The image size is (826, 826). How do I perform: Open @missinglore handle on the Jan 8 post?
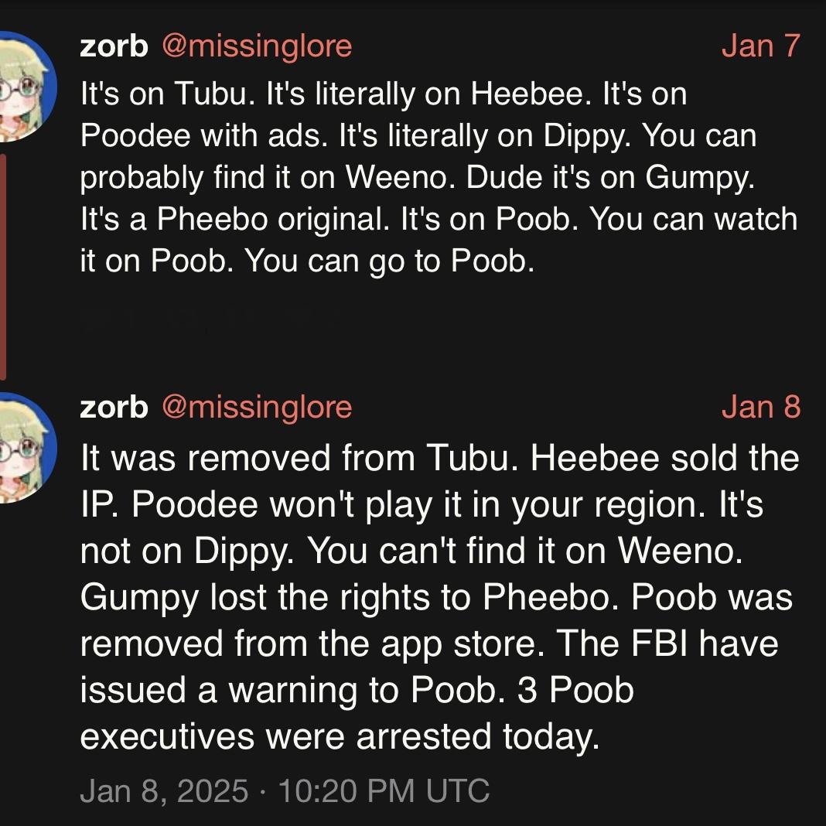click(x=257, y=407)
